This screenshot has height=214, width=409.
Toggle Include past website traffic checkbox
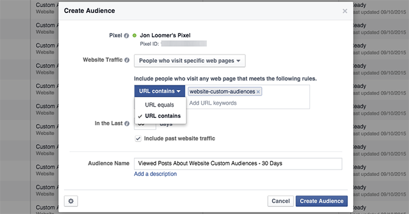point(138,139)
